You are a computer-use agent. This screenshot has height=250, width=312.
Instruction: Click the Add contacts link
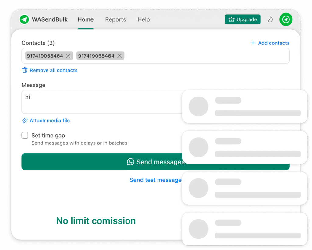[x=274, y=43]
